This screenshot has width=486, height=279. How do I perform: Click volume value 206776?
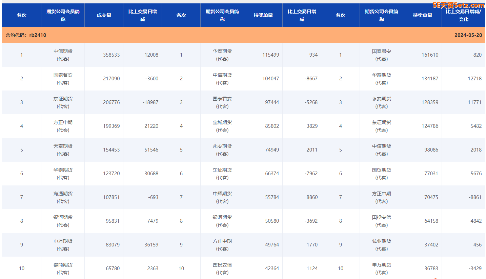coord(112,102)
